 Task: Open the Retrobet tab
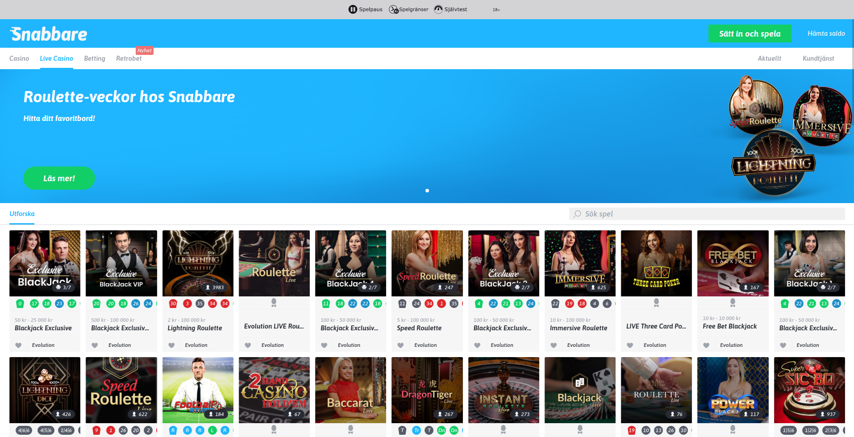[129, 58]
